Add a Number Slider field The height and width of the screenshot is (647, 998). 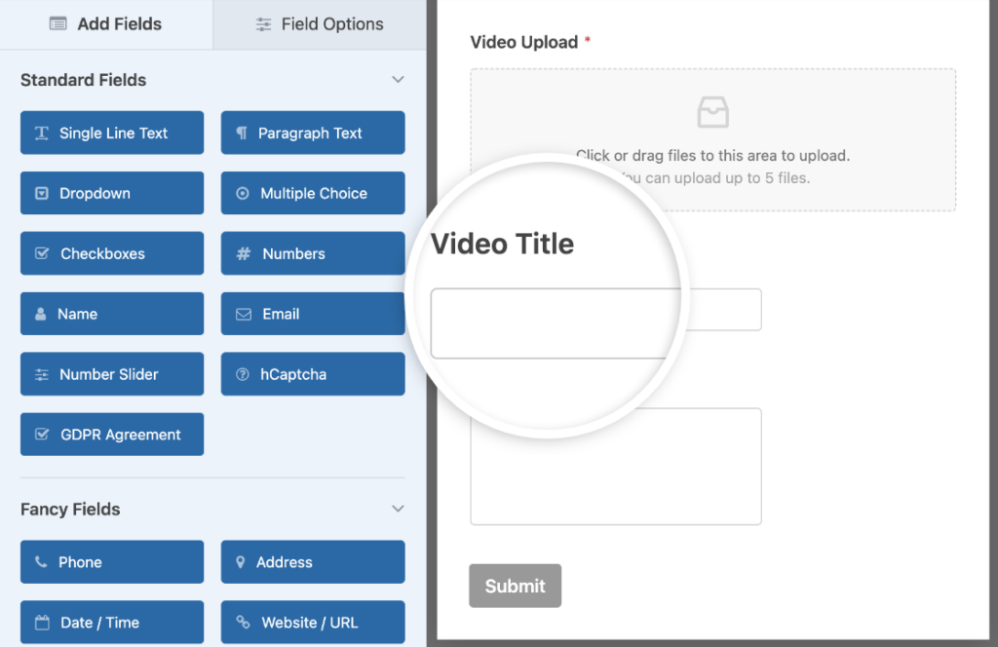click(x=111, y=374)
